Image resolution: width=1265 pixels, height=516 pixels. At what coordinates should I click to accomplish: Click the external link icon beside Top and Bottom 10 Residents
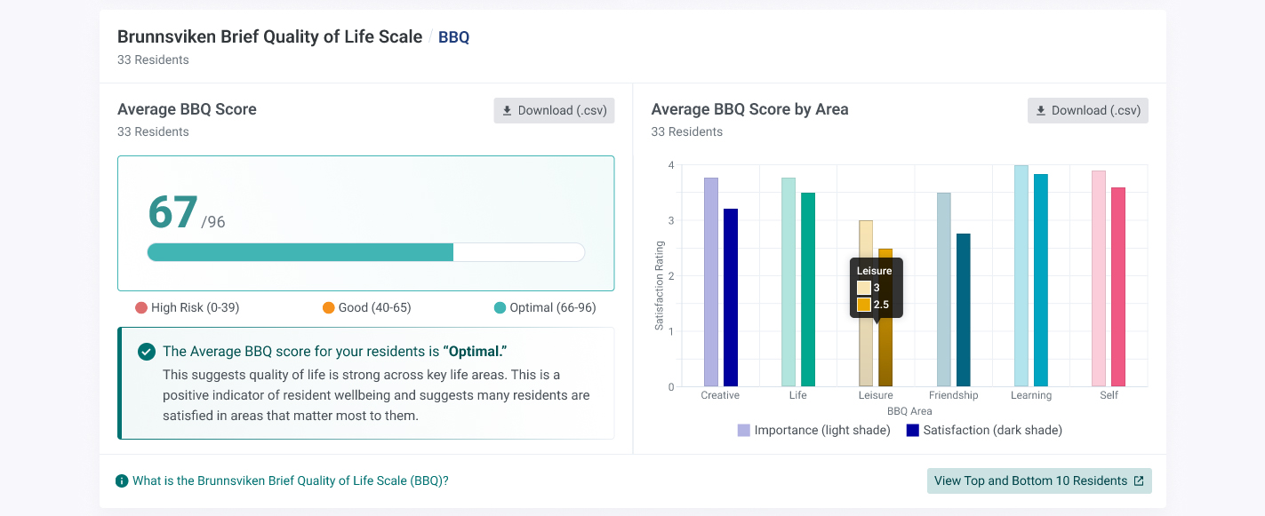click(1139, 480)
